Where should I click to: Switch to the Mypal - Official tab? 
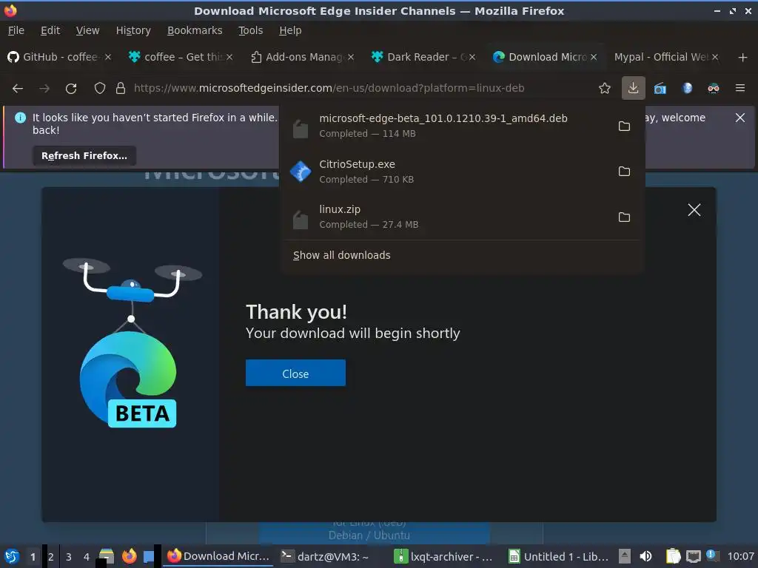click(x=666, y=57)
